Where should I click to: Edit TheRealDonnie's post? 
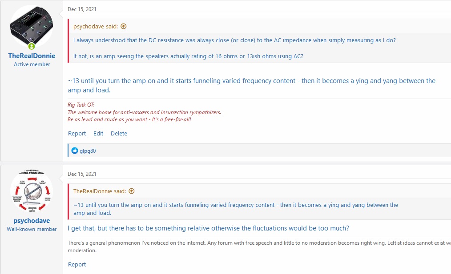tap(98, 133)
